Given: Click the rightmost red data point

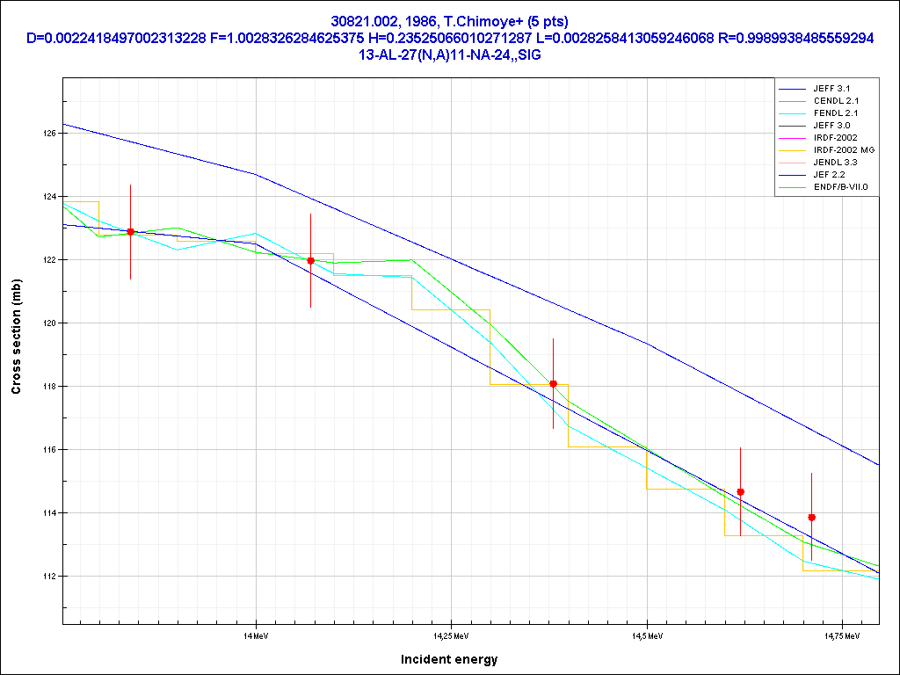Looking at the screenshot, I should point(811,518).
